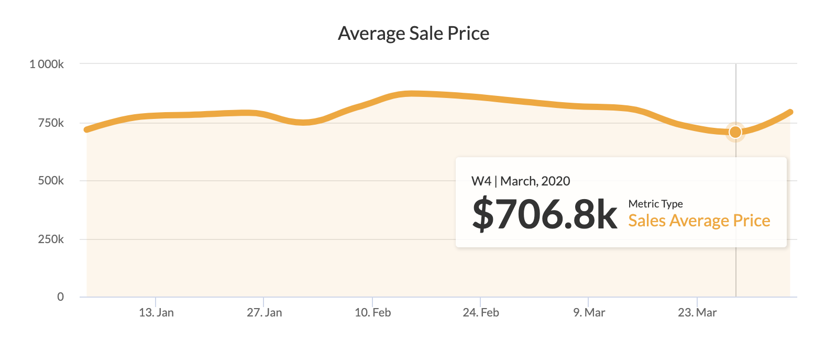Viewport: 814px width, 350px height.
Task: Select the "Sales Average Price" tooltip label
Action: [699, 221]
